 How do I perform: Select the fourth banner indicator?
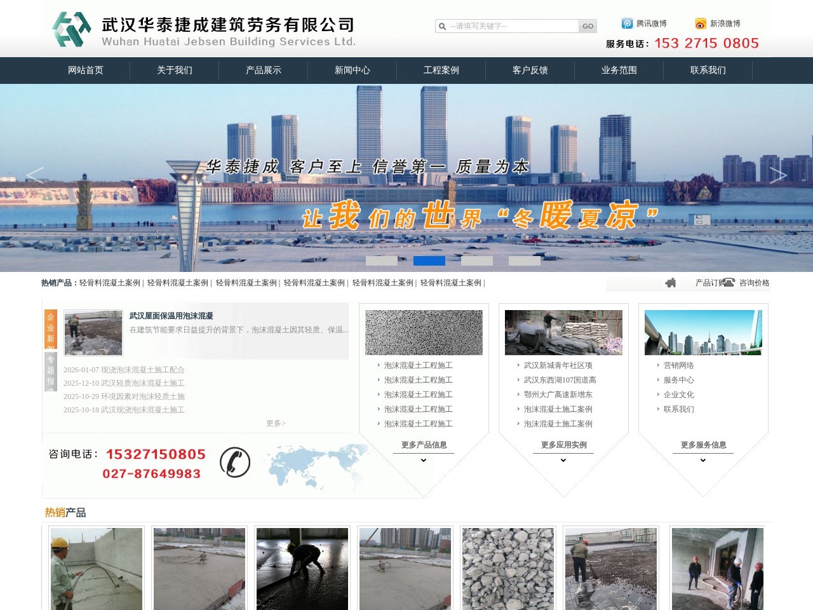525,261
